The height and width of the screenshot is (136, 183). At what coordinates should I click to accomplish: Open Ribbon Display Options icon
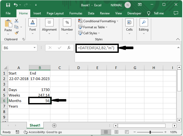[140, 4]
